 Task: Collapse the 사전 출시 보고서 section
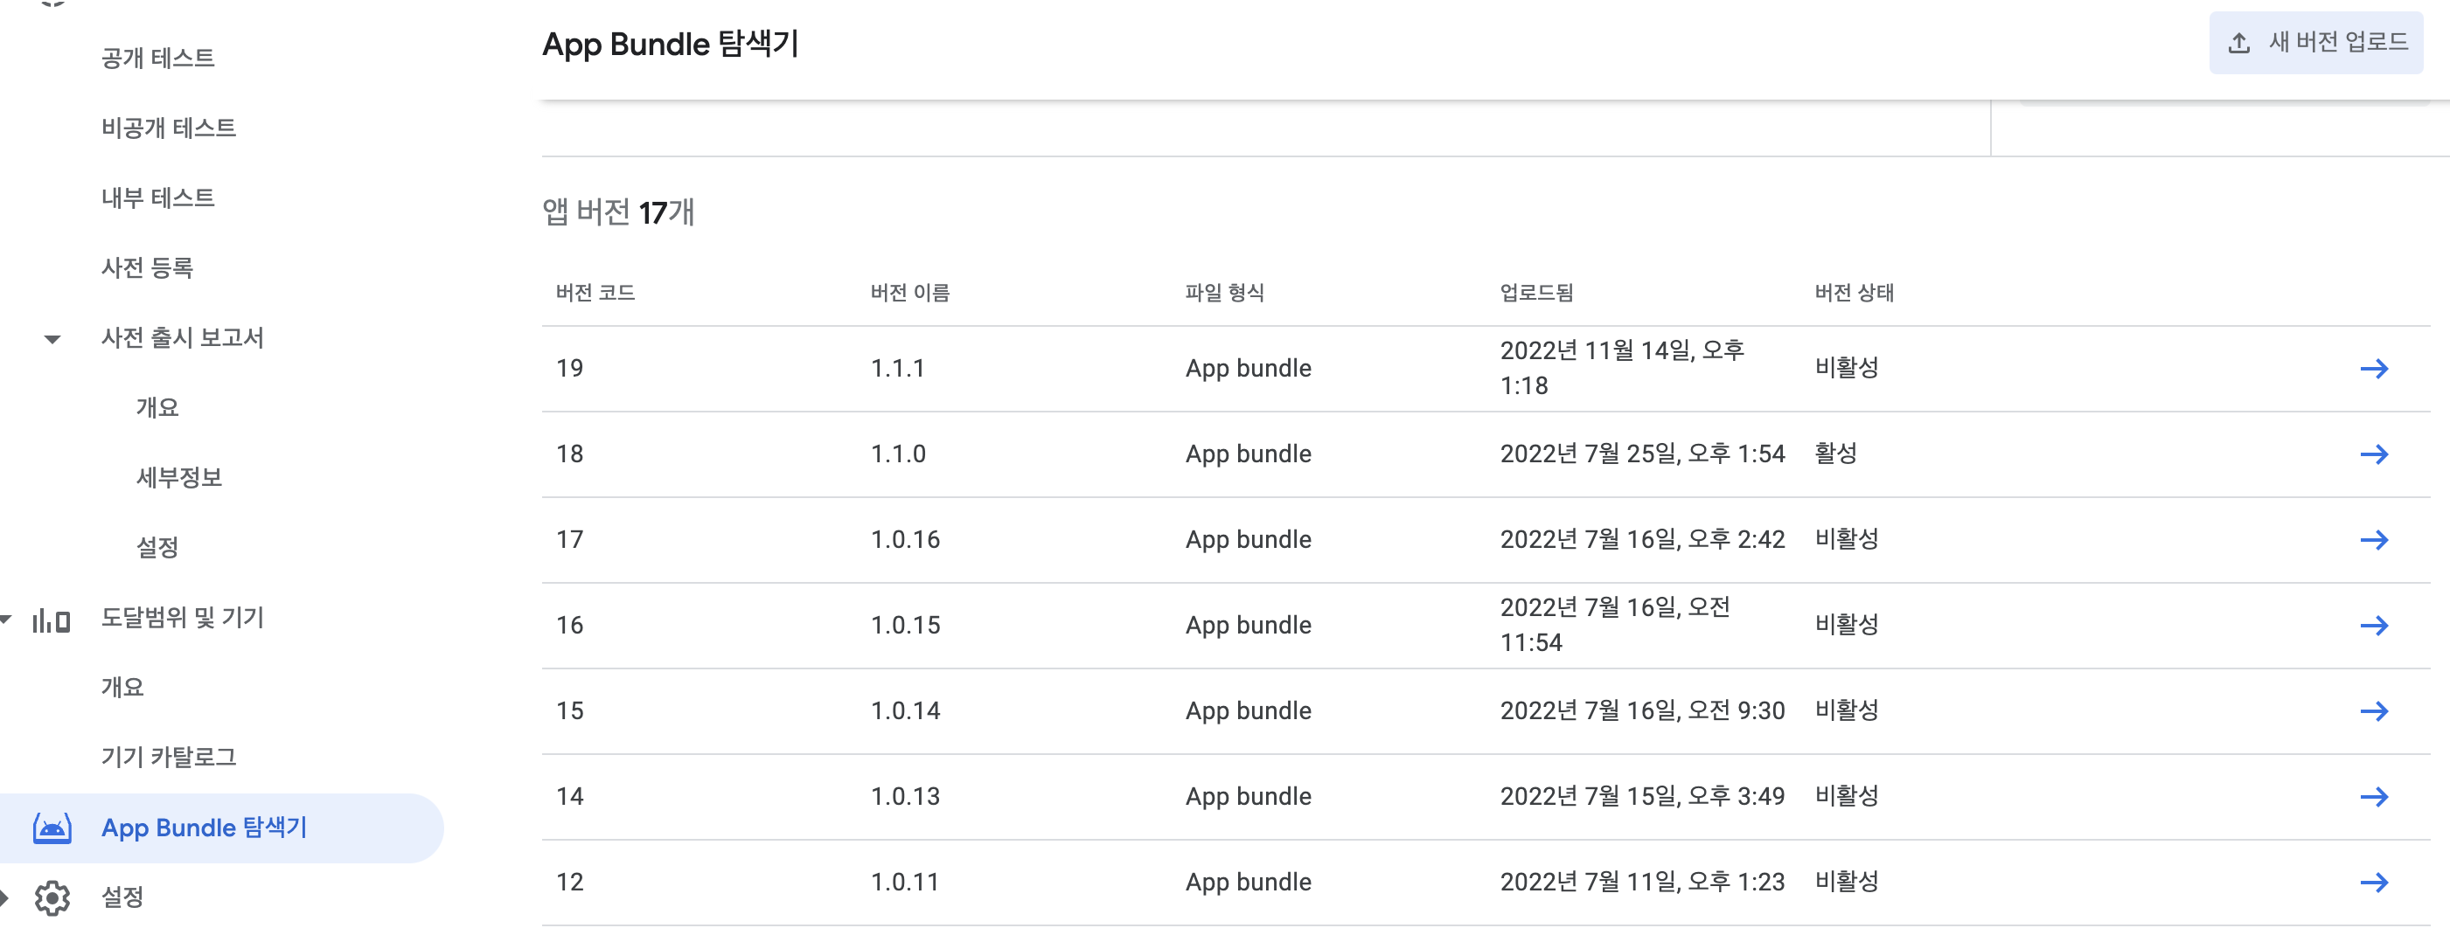coord(52,339)
